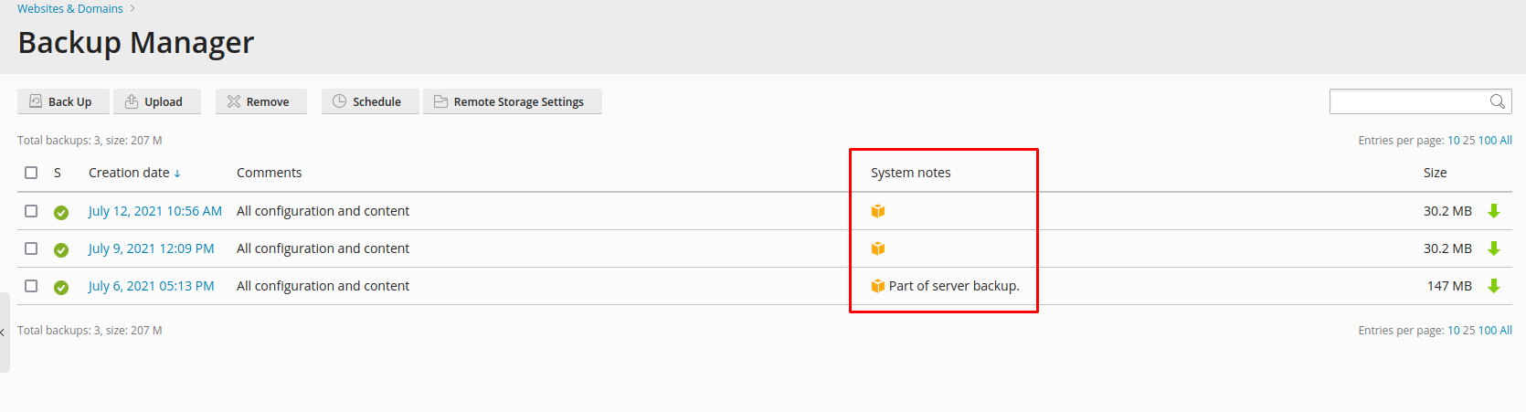Image resolution: width=1526 pixels, height=412 pixels.
Task: Click the orange package icon in July 9 row
Action: tap(878, 248)
